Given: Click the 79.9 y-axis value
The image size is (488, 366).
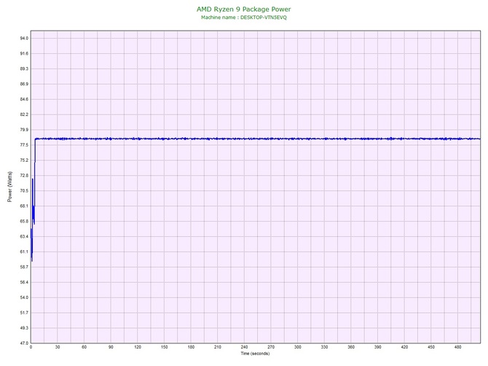Looking at the screenshot, I should 24,130.
